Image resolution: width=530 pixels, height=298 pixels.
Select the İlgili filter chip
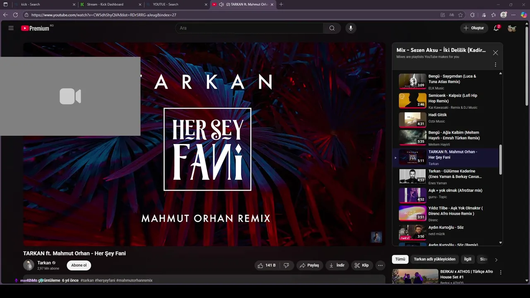click(467, 259)
